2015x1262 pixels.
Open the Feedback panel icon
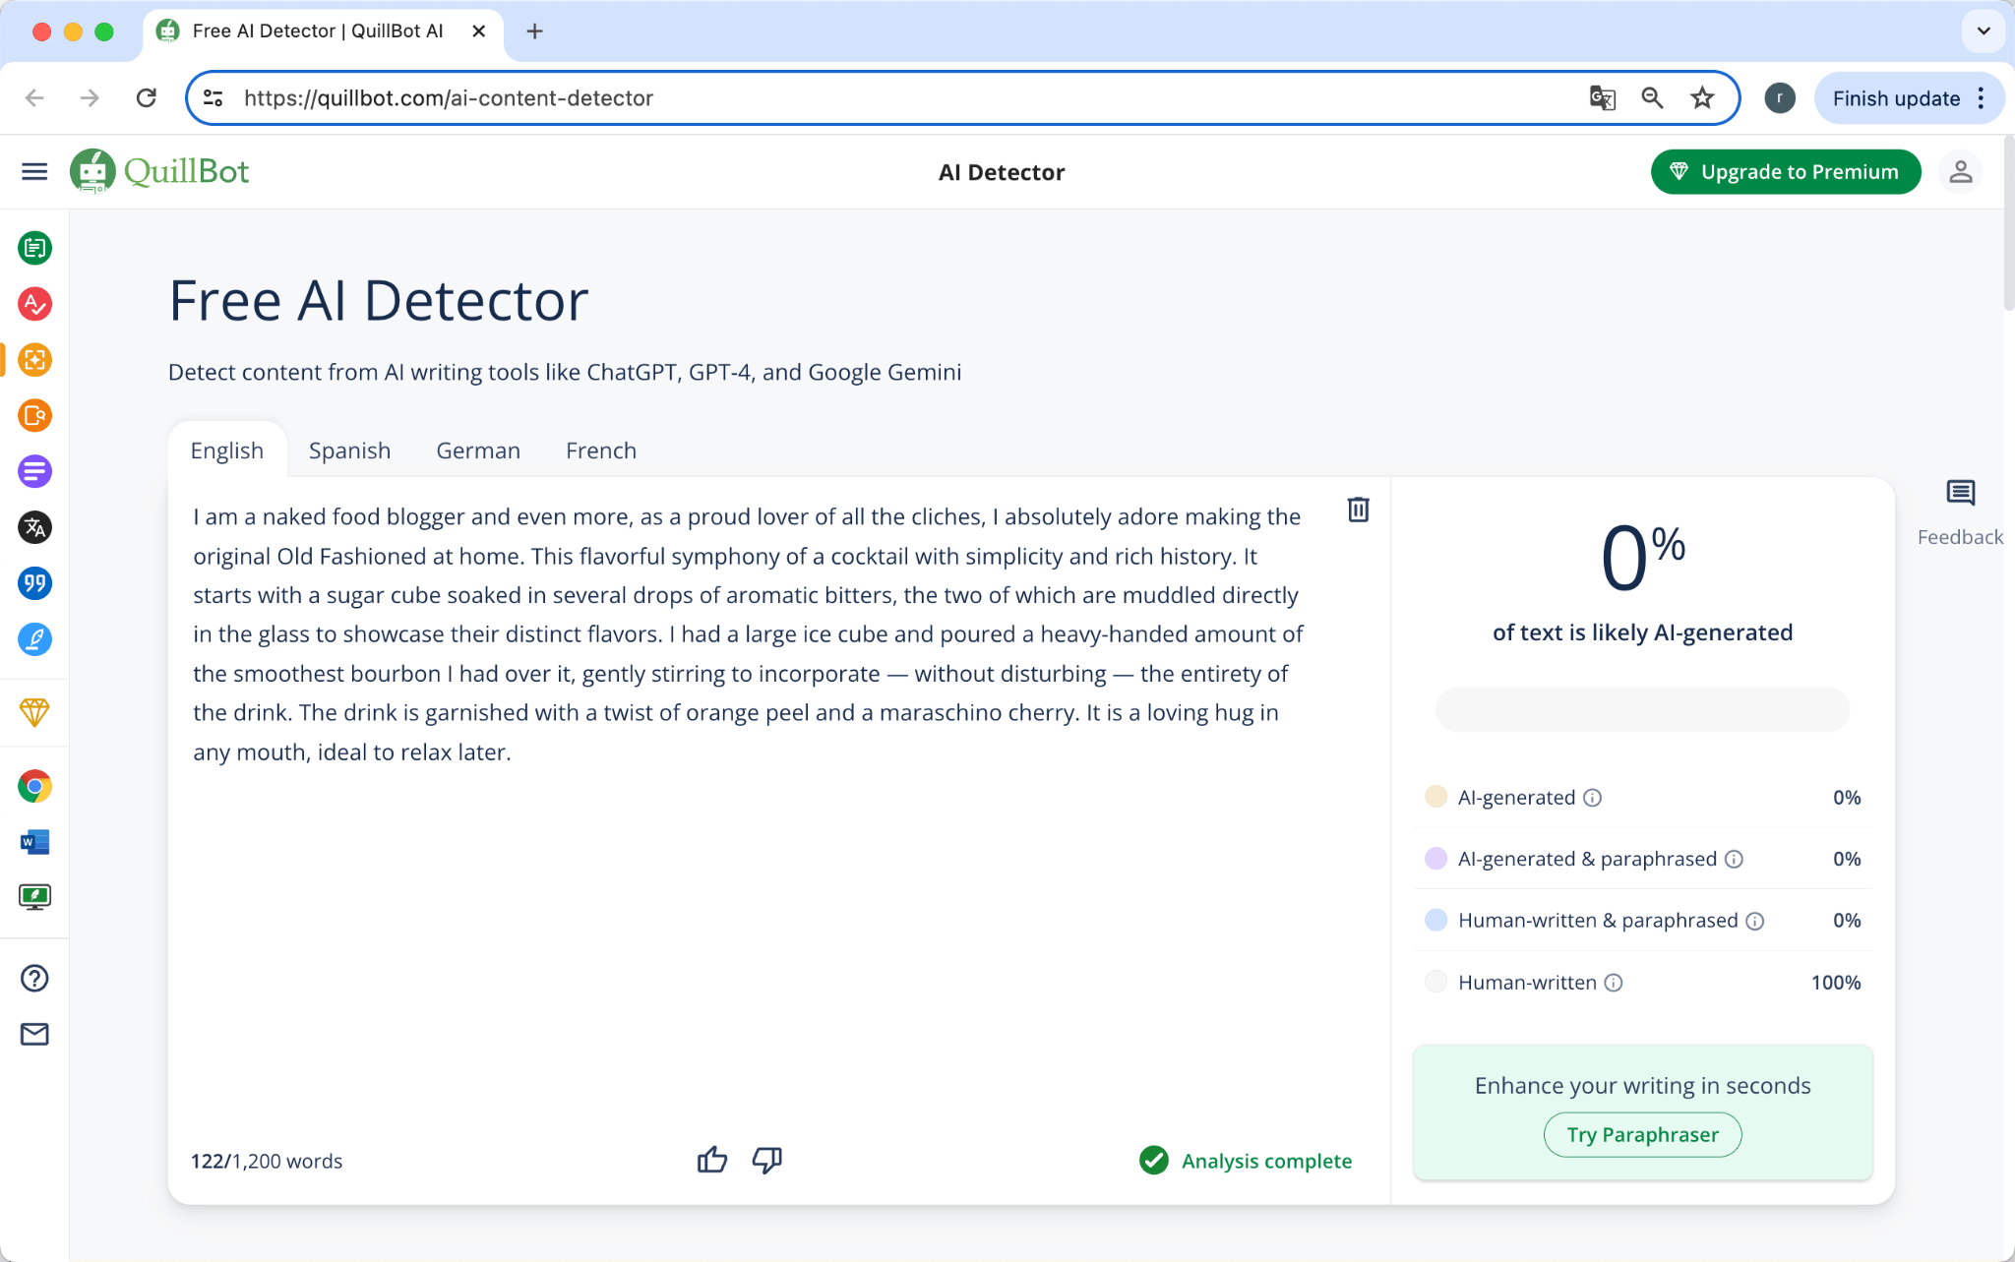coord(1960,493)
